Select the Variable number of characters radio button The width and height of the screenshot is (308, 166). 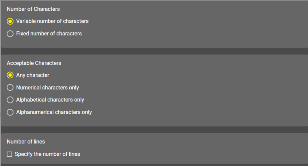pyautogui.click(x=10, y=21)
